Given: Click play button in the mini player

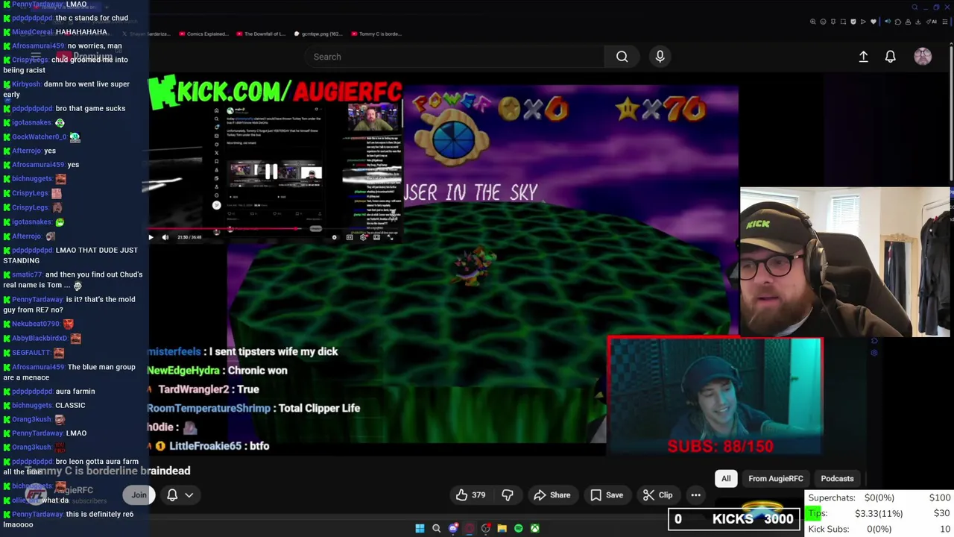Looking at the screenshot, I should pyautogui.click(x=151, y=237).
